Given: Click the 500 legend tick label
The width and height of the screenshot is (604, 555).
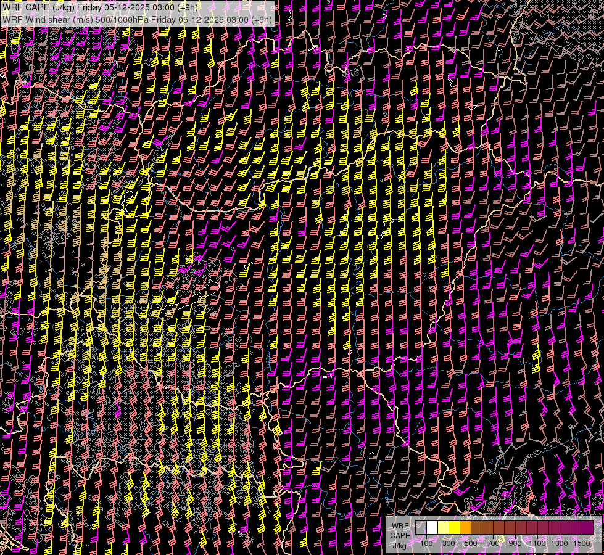Looking at the screenshot, I should (471, 543).
